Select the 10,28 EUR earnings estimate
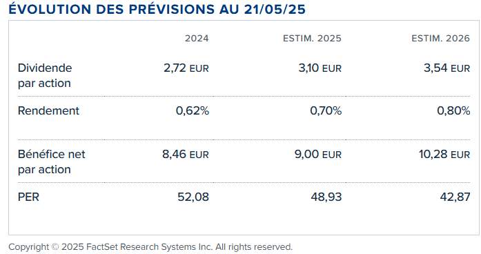The height and width of the screenshot is (254, 481). pyautogui.click(x=444, y=155)
